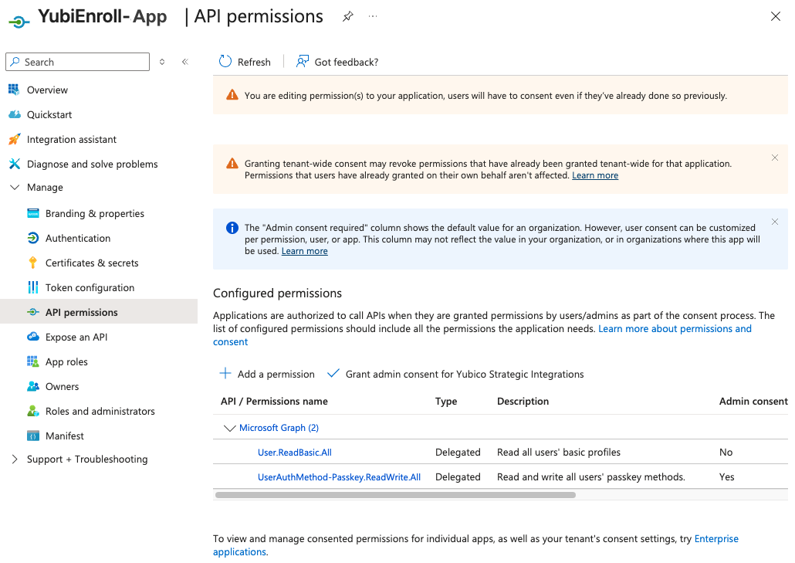Click the Branding & properties icon

33,213
